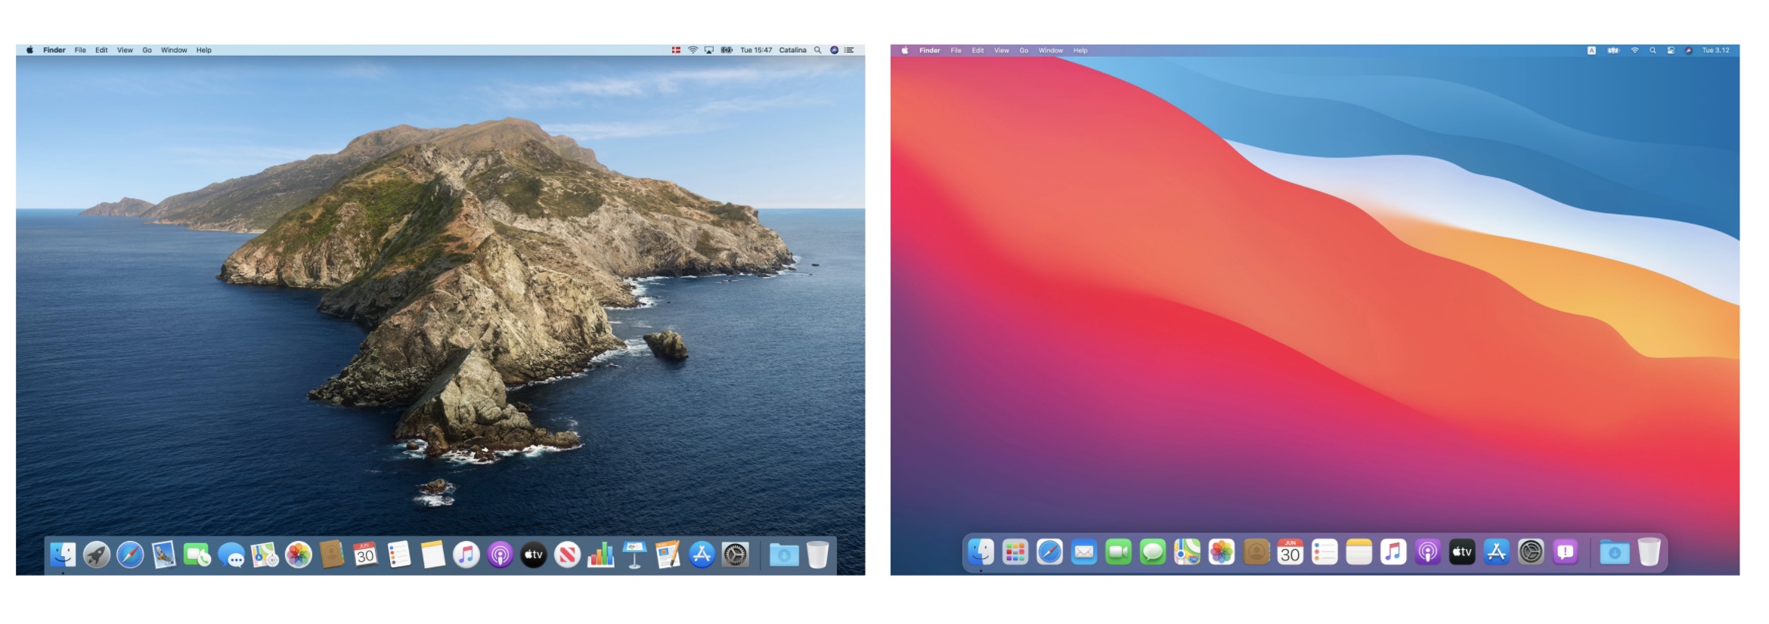
Task: Open Safari in the Big Sur dock
Action: pos(1050,552)
